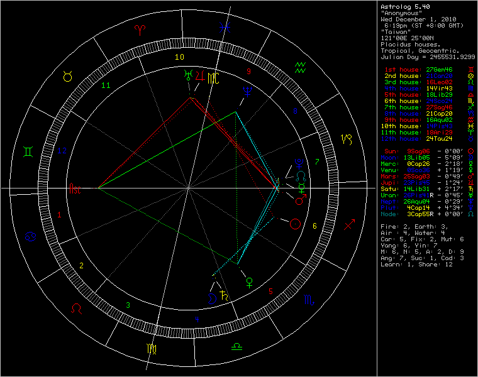Select the Neptune trident glyph inside the wheel
478x377 pixels.
[247, 92]
